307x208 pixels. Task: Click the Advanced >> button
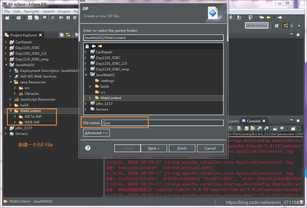(96, 133)
